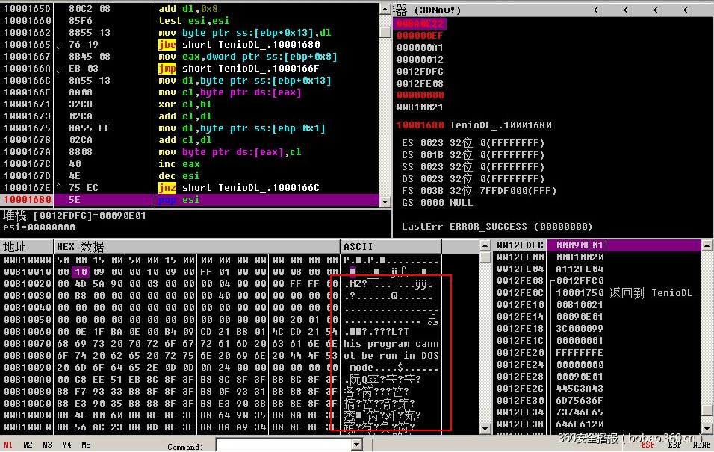Select stack entry 0012FDFC value 00090E01
714x452 pixels.
click(580, 245)
